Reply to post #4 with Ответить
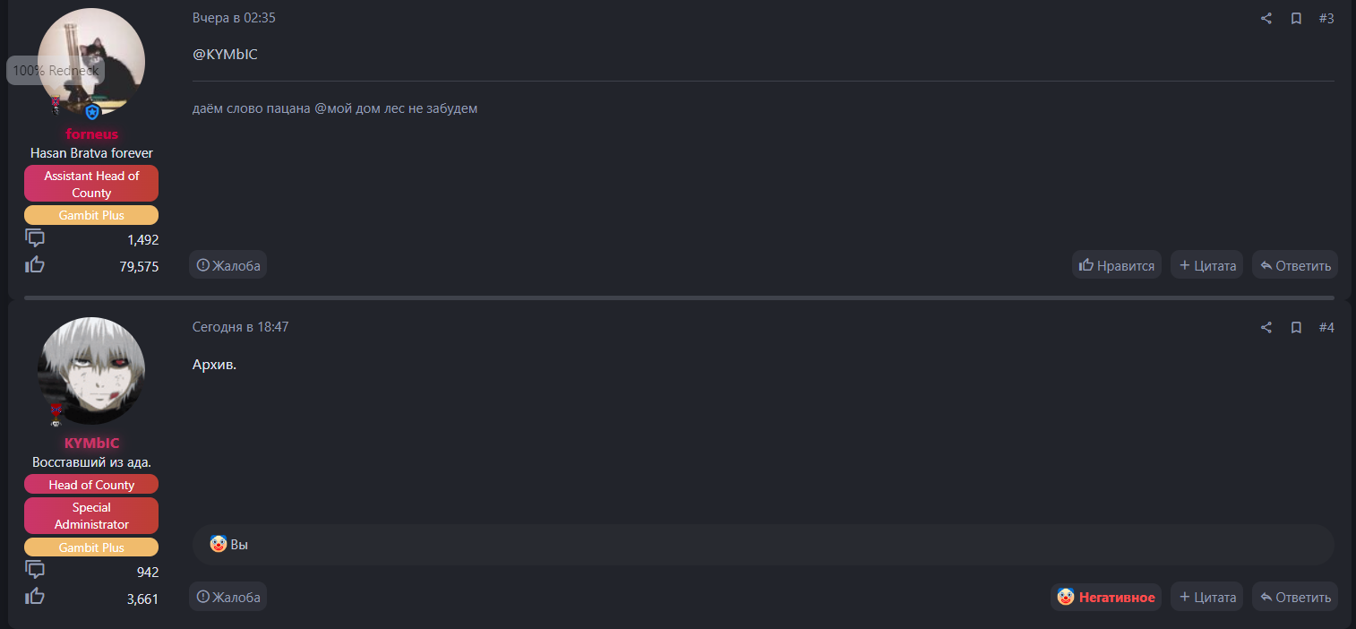The height and width of the screenshot is (629, 1356). coord(1295,598)
